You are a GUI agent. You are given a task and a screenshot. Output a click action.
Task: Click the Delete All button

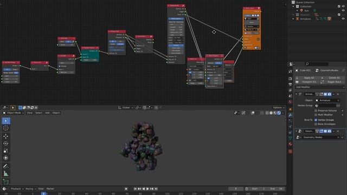(332, 78)
